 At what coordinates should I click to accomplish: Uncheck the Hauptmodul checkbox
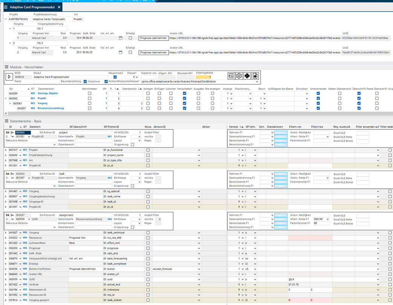[115, 77]
